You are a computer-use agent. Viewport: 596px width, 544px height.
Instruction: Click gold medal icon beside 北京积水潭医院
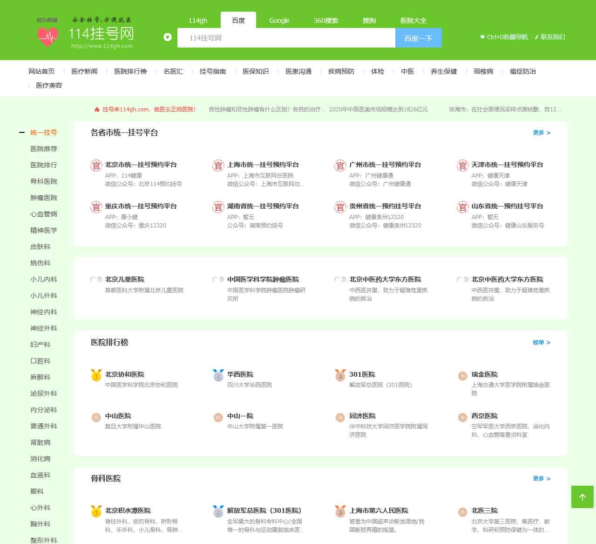tap(96, 511)
